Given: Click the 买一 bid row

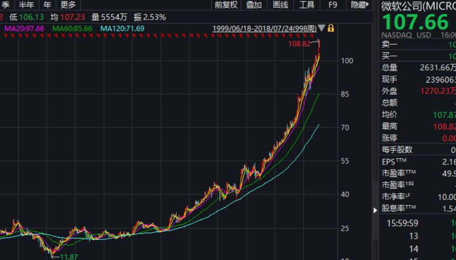Looking at the screenshot, I should click(419, 56).
